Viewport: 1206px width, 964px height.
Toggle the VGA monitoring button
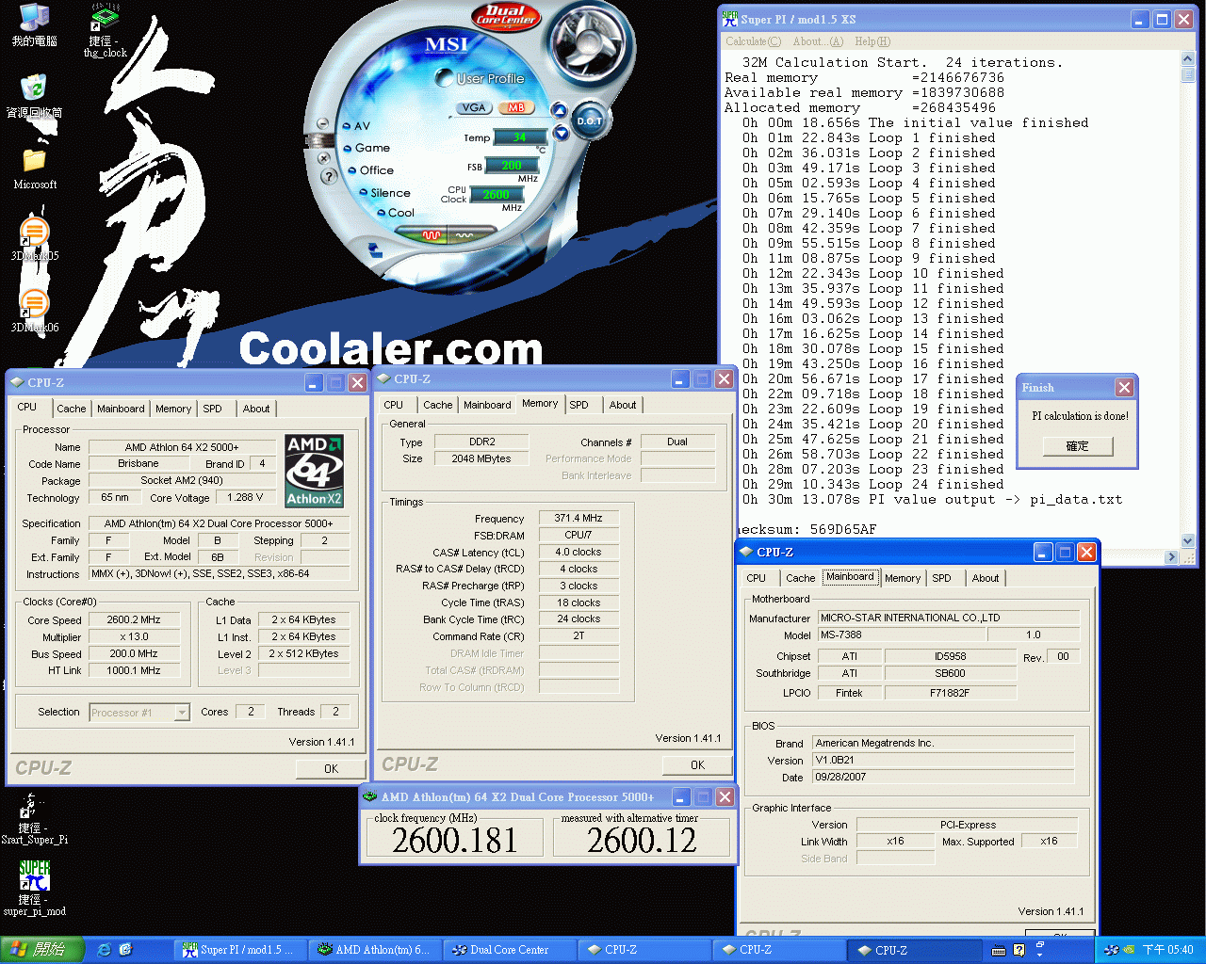(474, 107)
